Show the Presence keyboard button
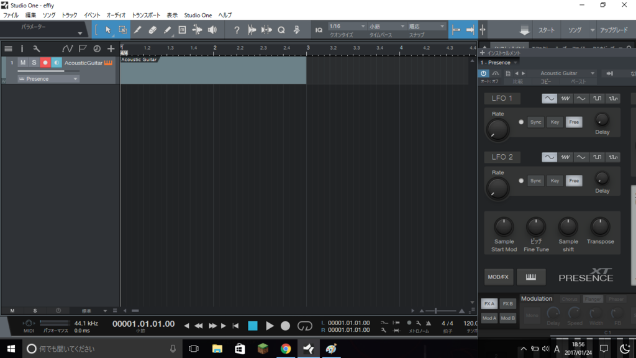The height and width of the screenshot is (358, 636). tap(530, 277)
